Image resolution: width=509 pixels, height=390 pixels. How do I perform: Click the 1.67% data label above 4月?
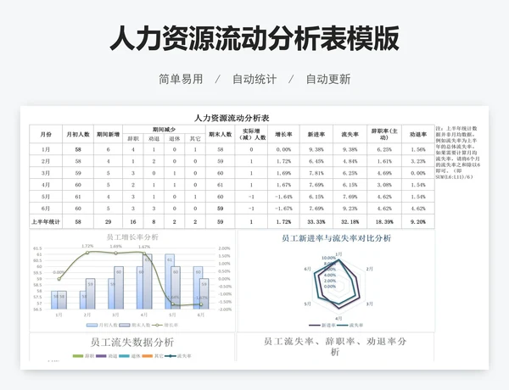pyautogui.click(x=144, y=247)
